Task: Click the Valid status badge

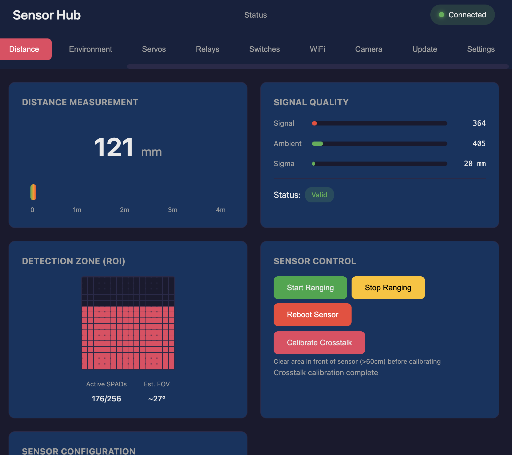Action: pyautogui.click(x=319, y=195)
